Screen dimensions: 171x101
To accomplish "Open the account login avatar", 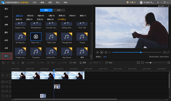I will click(141, 2).
